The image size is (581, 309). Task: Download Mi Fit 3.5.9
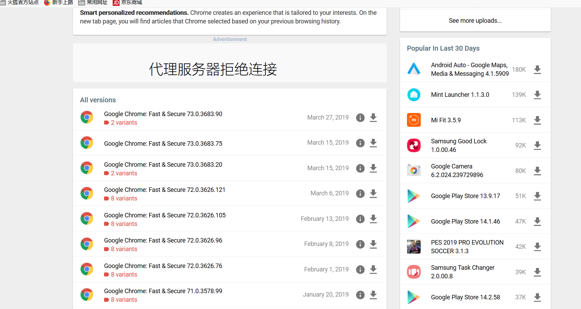click(537, 120)
